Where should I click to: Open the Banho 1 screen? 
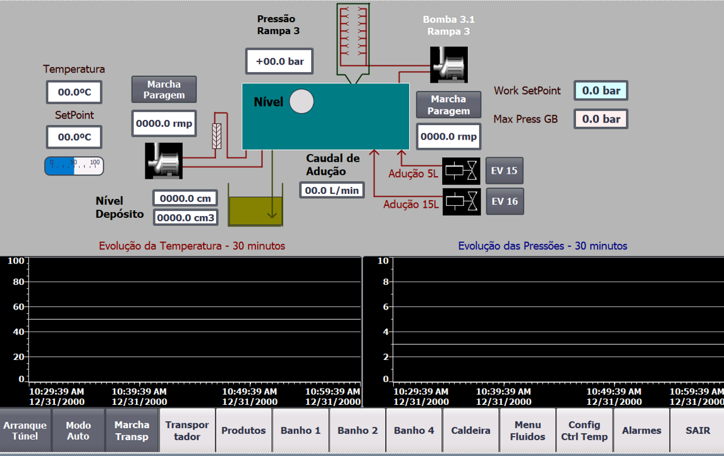tap(300, 431)
